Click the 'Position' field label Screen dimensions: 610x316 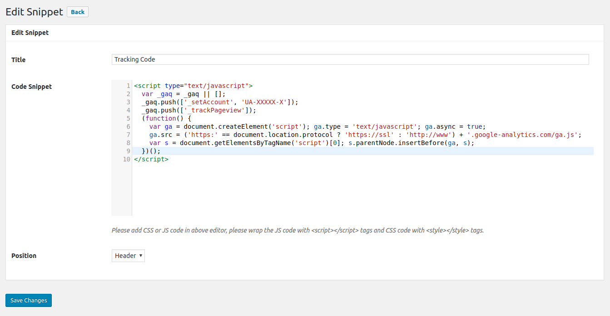point(24,256)
